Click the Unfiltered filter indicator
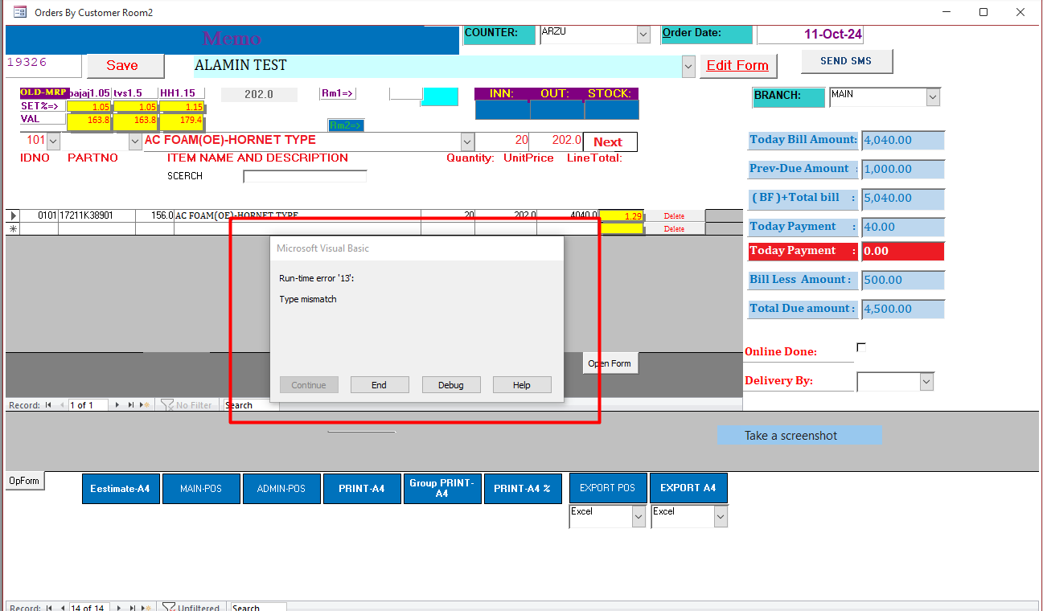Image resolution: width=1043 pixels, height=611 pixels. [191, 608]
